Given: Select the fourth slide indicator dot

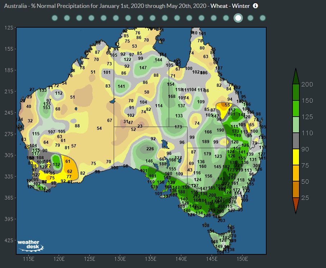Looking at the screenshot, I should click(91, 18).
